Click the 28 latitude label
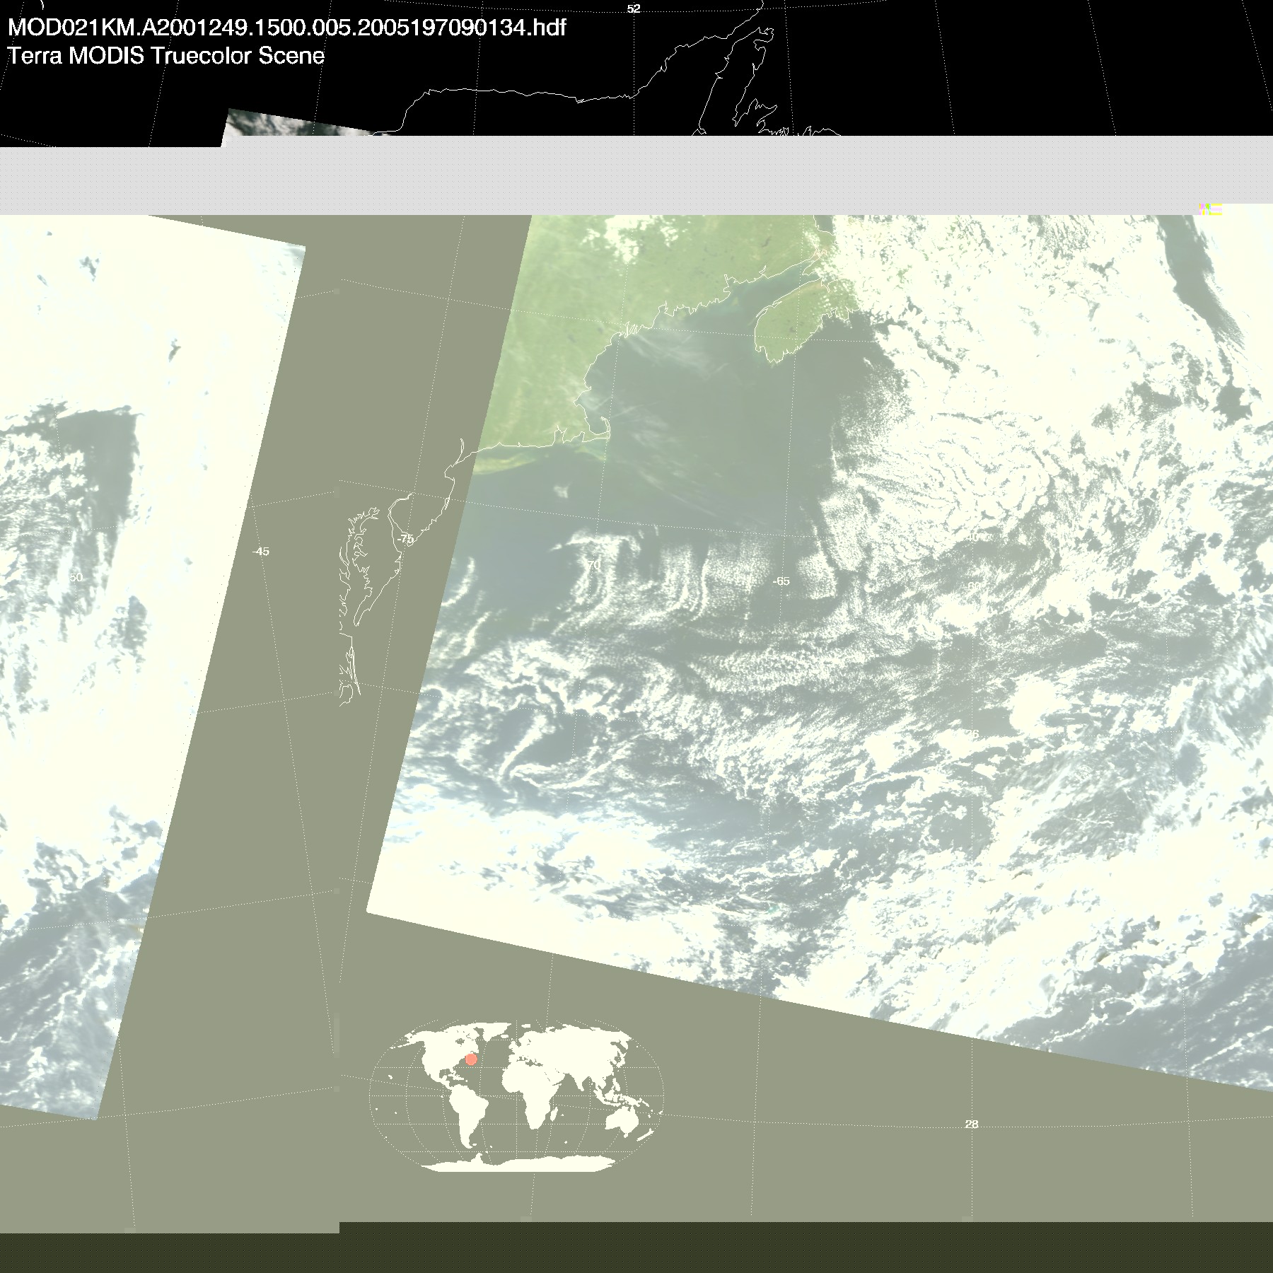 (972, 1124)
